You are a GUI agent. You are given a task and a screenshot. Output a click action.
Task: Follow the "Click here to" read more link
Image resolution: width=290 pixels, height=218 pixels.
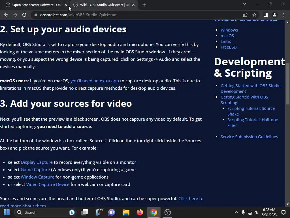tap(191, 198)
